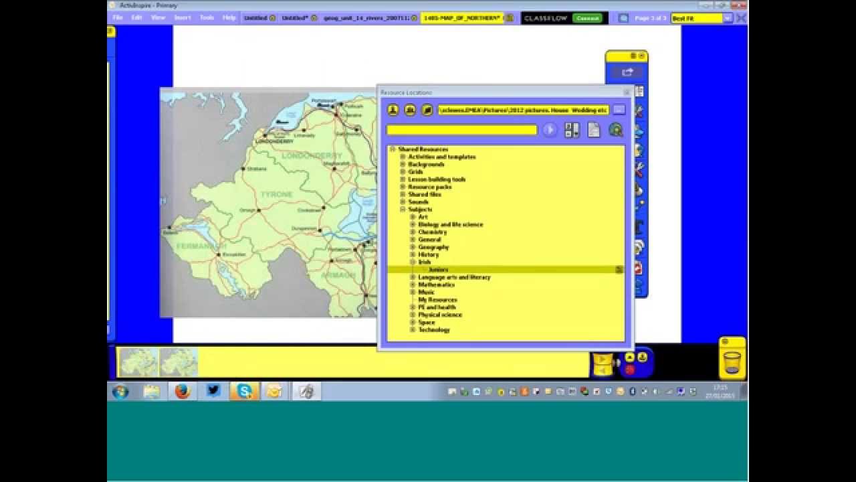Click the round search go arrow button
856x482 pixels.
point(550,130)
